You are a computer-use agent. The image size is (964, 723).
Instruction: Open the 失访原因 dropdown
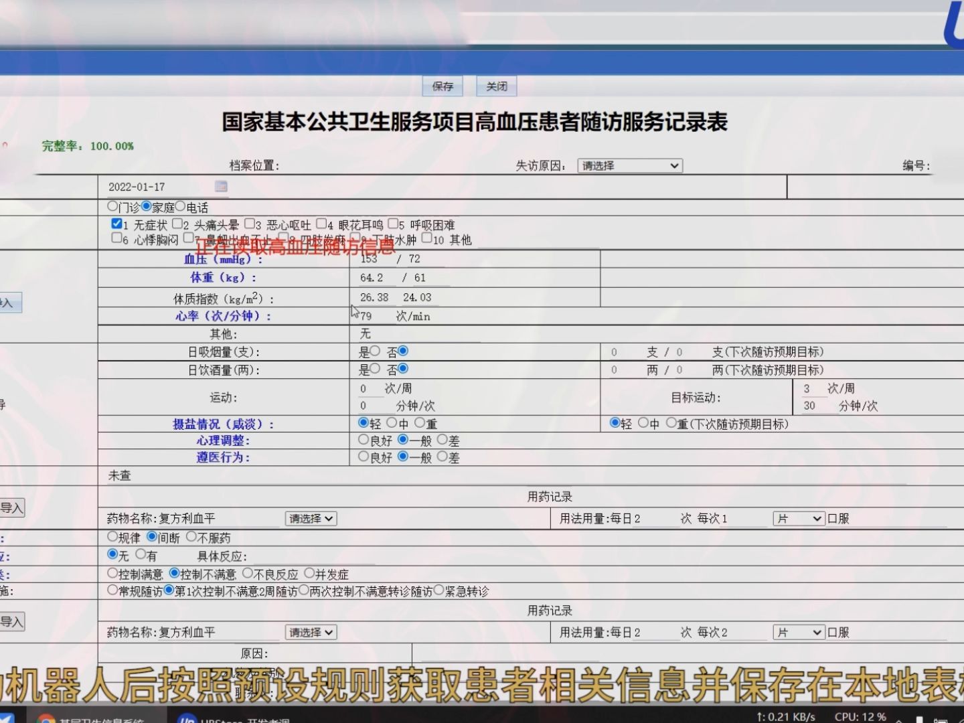click(629, 165)
